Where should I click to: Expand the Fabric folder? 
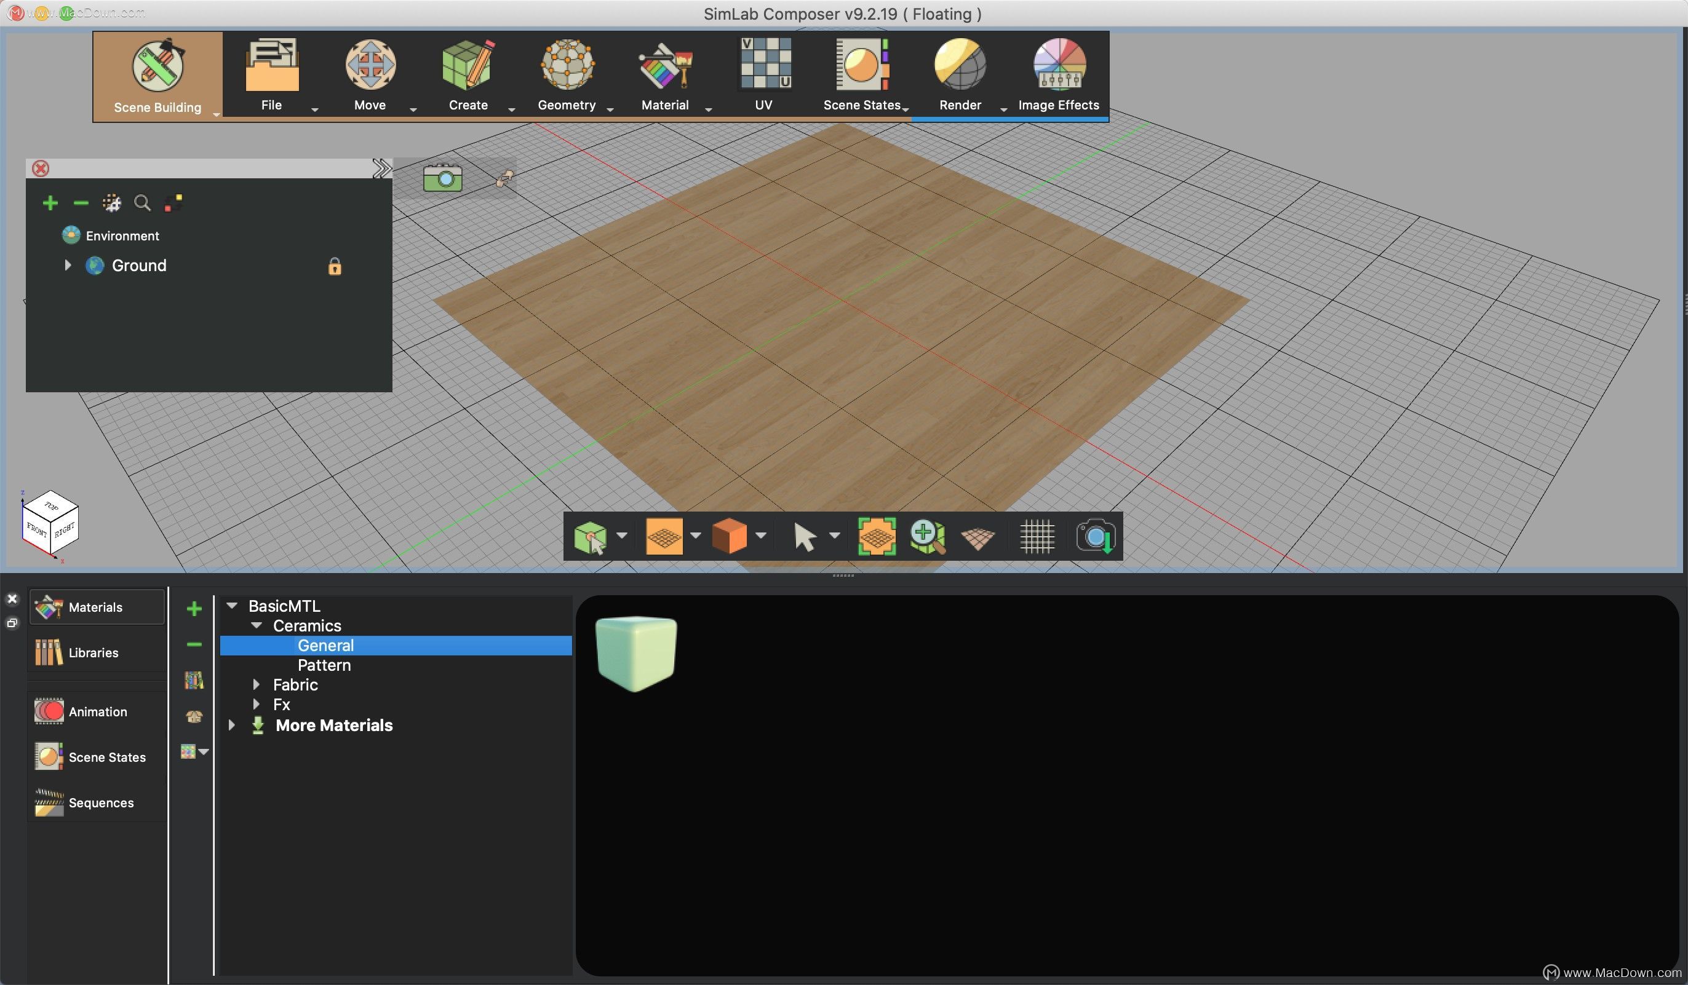pyautogui.click(x=257, y=684)
